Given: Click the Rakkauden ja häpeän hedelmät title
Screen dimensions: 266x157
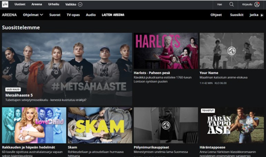Looking at the screenshot, I should pos(29,147).
